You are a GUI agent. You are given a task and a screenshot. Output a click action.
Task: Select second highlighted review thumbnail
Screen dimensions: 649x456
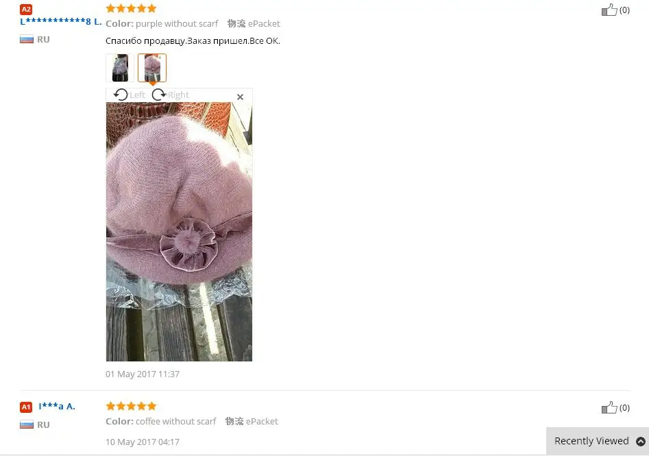click(152, 67)
